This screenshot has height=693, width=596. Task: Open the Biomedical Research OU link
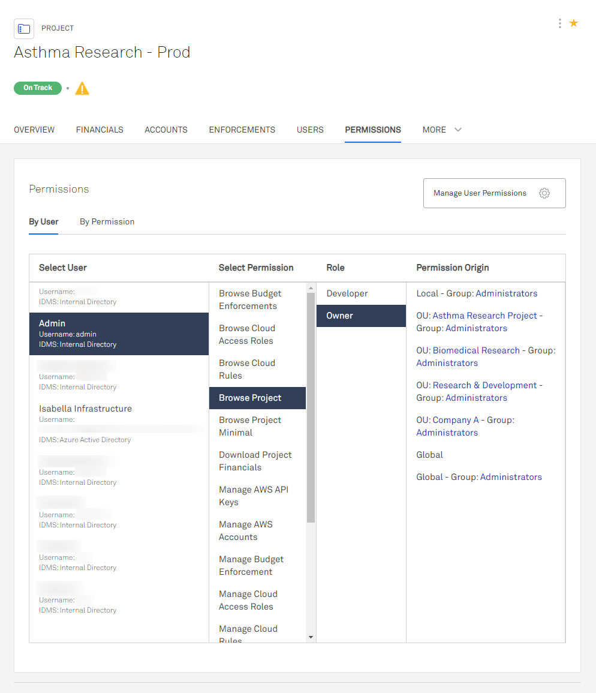point(476,350)
